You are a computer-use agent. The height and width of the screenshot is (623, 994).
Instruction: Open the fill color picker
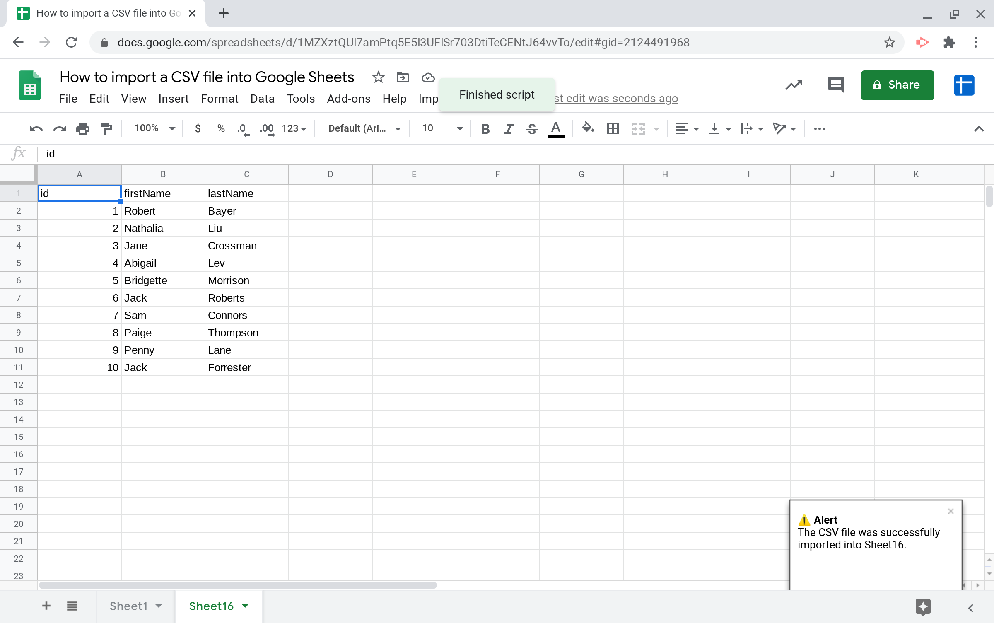click(588, 128)
